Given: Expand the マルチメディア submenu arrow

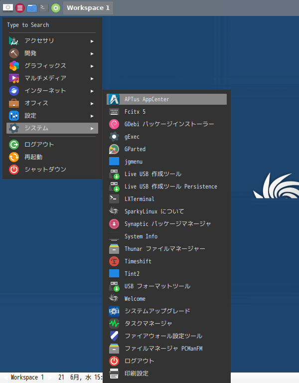Looking at the screenshot, I should click(x=92, y=78).
